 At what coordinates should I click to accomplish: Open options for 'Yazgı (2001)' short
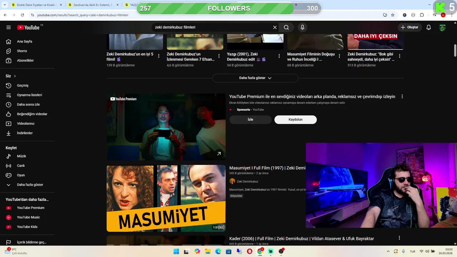279,56
